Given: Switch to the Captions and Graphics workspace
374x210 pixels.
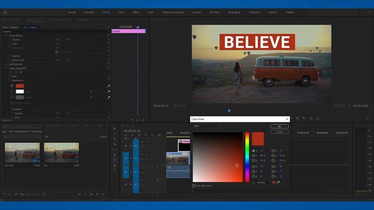Looking at the screenshot, I should (173, 12).
